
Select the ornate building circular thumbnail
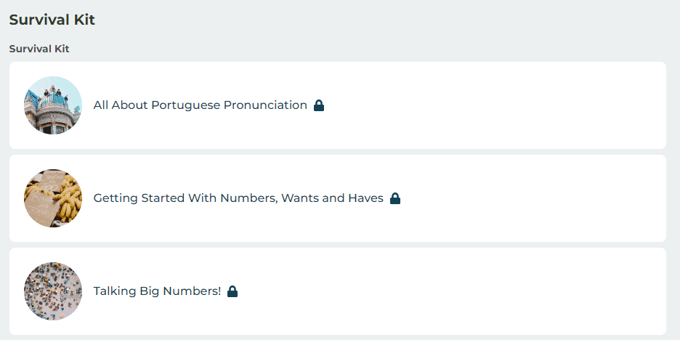pos(53,105)
